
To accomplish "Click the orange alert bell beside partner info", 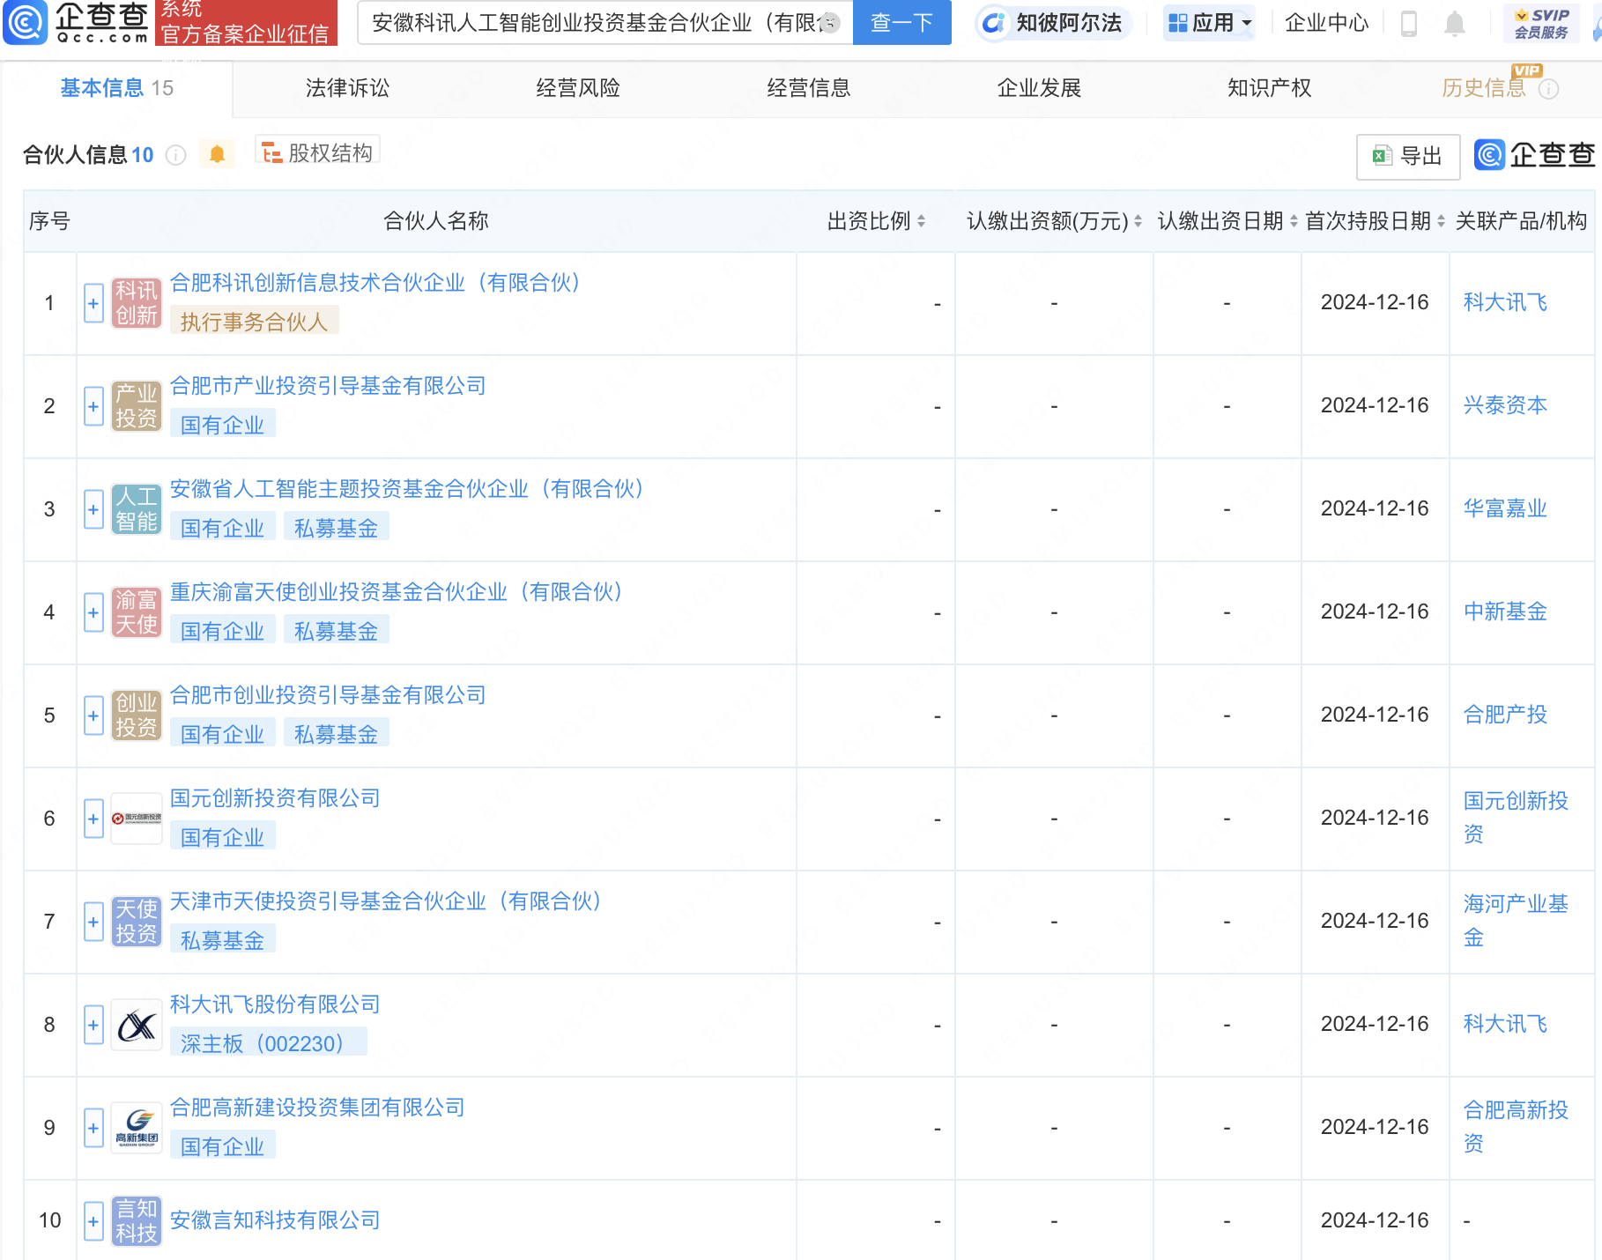I will pos(217,155).
